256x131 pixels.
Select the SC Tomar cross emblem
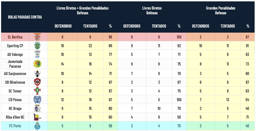(37, 91)
